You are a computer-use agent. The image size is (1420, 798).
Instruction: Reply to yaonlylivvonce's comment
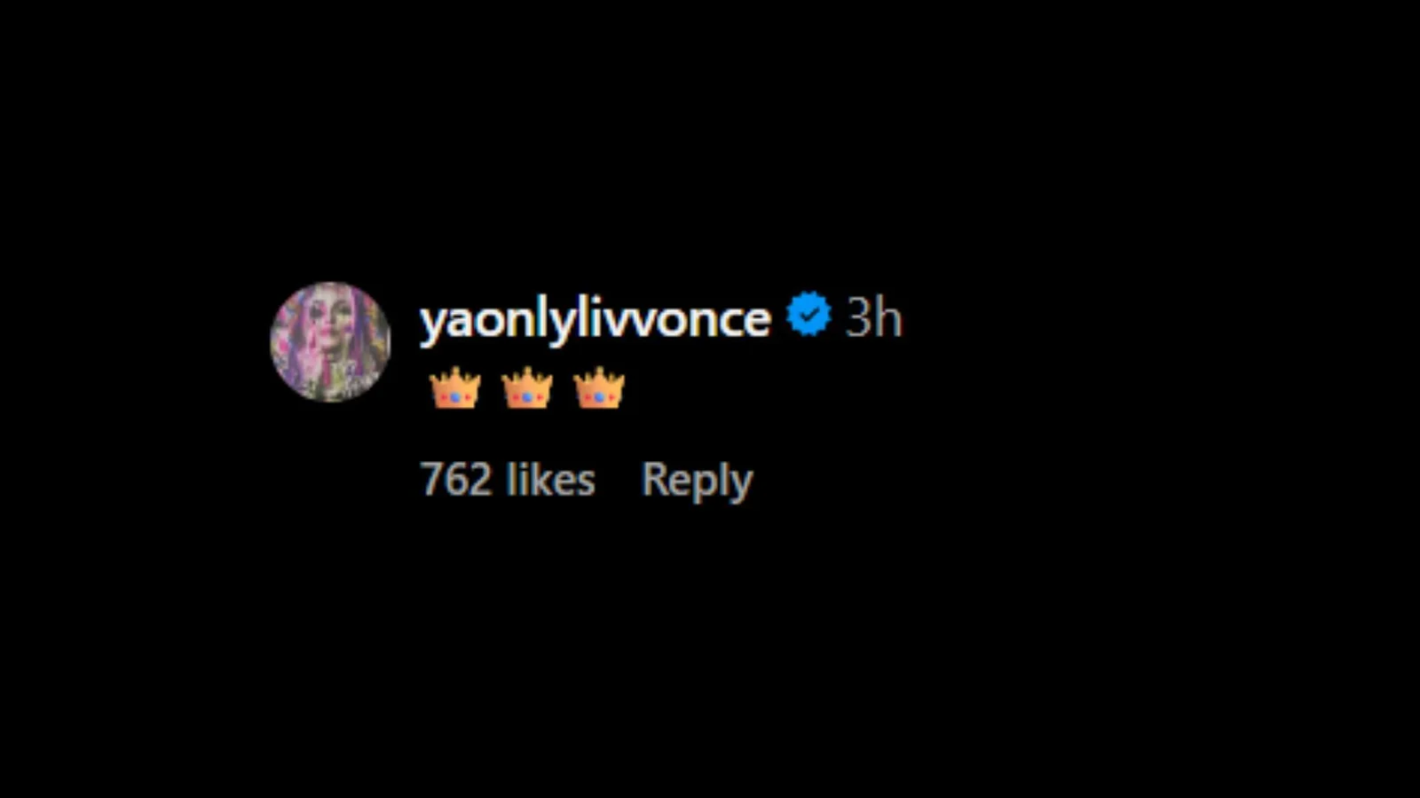coord(697,480)
